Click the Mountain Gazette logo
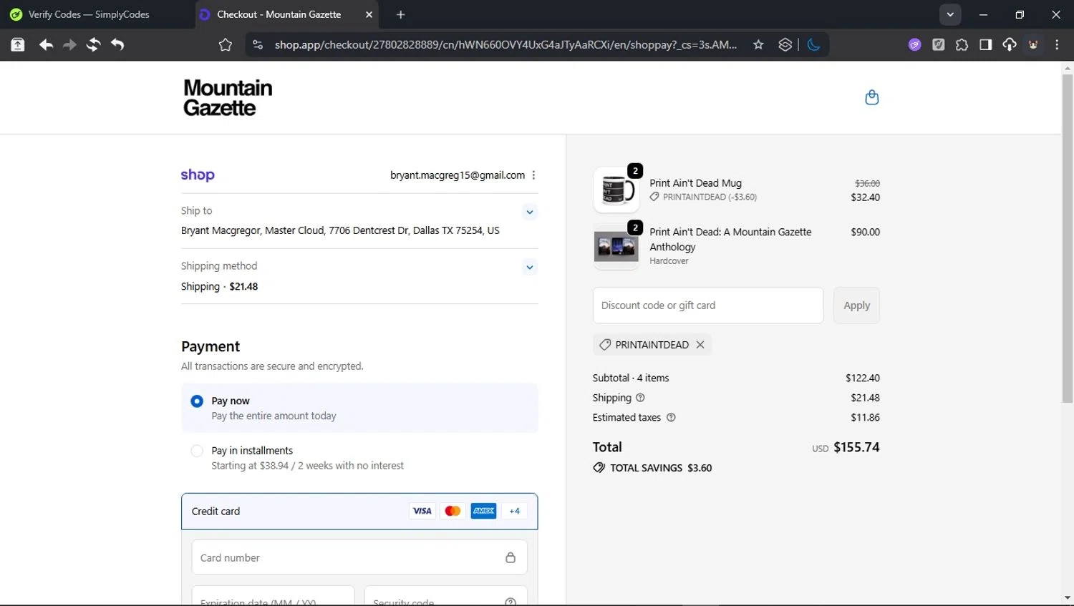This screenshot has width=1074, height=606. tap(228, 97)
